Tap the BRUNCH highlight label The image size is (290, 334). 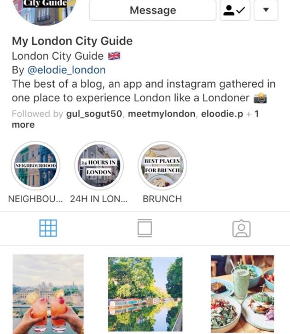[163, 199]
